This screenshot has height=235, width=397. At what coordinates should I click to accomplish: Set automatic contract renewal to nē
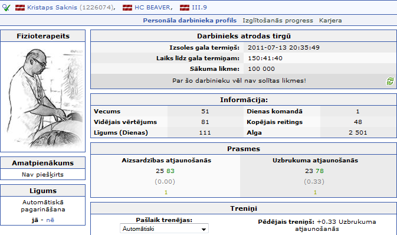pos(50,220)
